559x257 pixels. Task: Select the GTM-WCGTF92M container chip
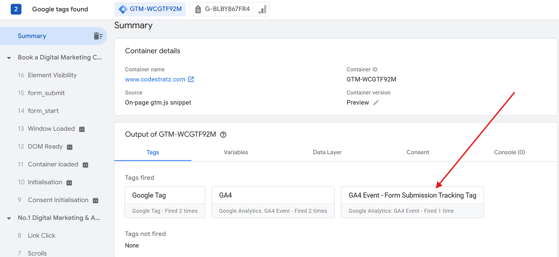pos(150,9)
